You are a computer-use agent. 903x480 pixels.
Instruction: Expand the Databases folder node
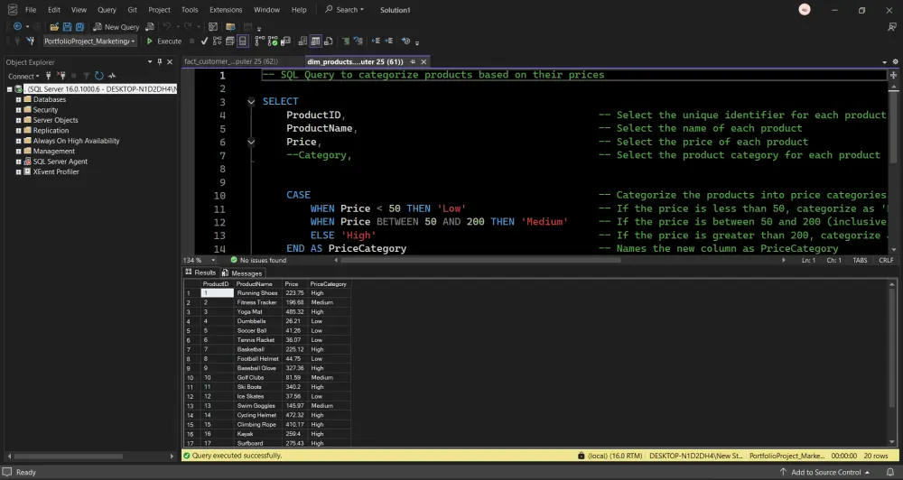coord(17,99)
